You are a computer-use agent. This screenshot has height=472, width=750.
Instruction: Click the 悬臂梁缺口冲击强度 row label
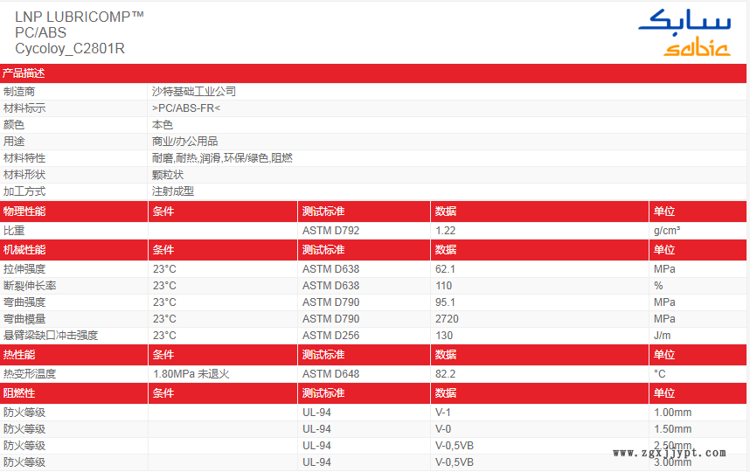pos(51,336)
